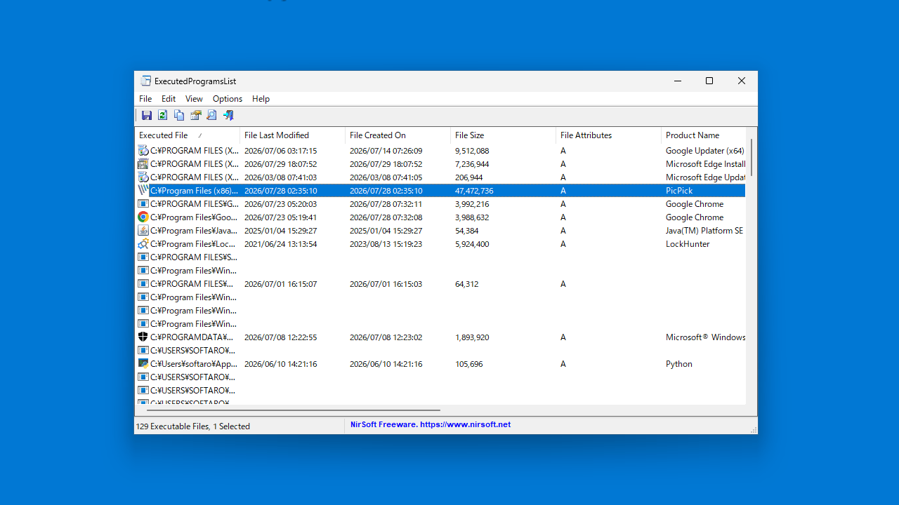
Task: Click the created date "2026/07/14 07:26:09"
Action: 386,151
